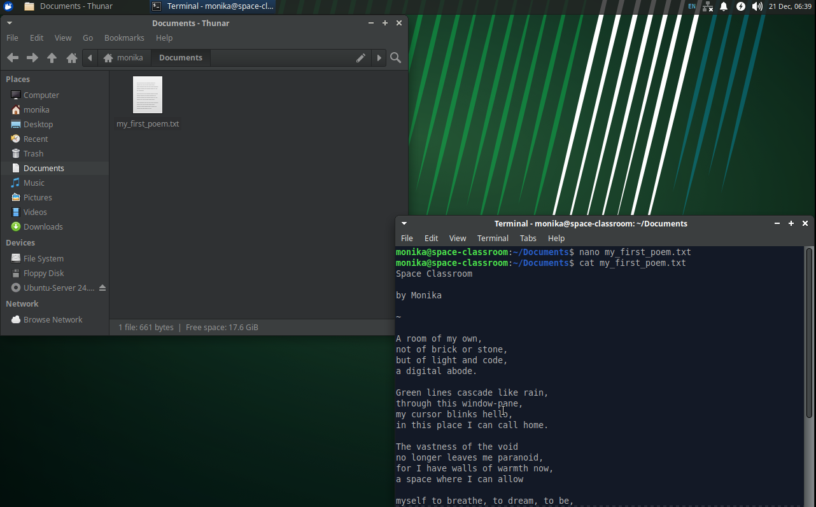Click "The vastness of the void" in terminal
This screenshot has height=507, width=816.
pyautogui.click(x=457, y=447)
